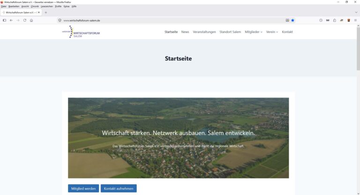Go back one page
This screenshot has height=195, width=360.
(x=11, y=21)
